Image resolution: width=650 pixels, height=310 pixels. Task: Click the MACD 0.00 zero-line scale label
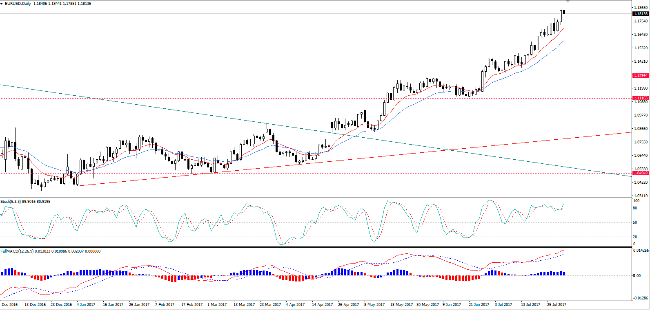(637, 276)
